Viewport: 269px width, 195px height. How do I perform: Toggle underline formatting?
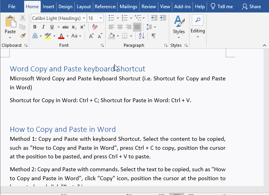(52, 27)
